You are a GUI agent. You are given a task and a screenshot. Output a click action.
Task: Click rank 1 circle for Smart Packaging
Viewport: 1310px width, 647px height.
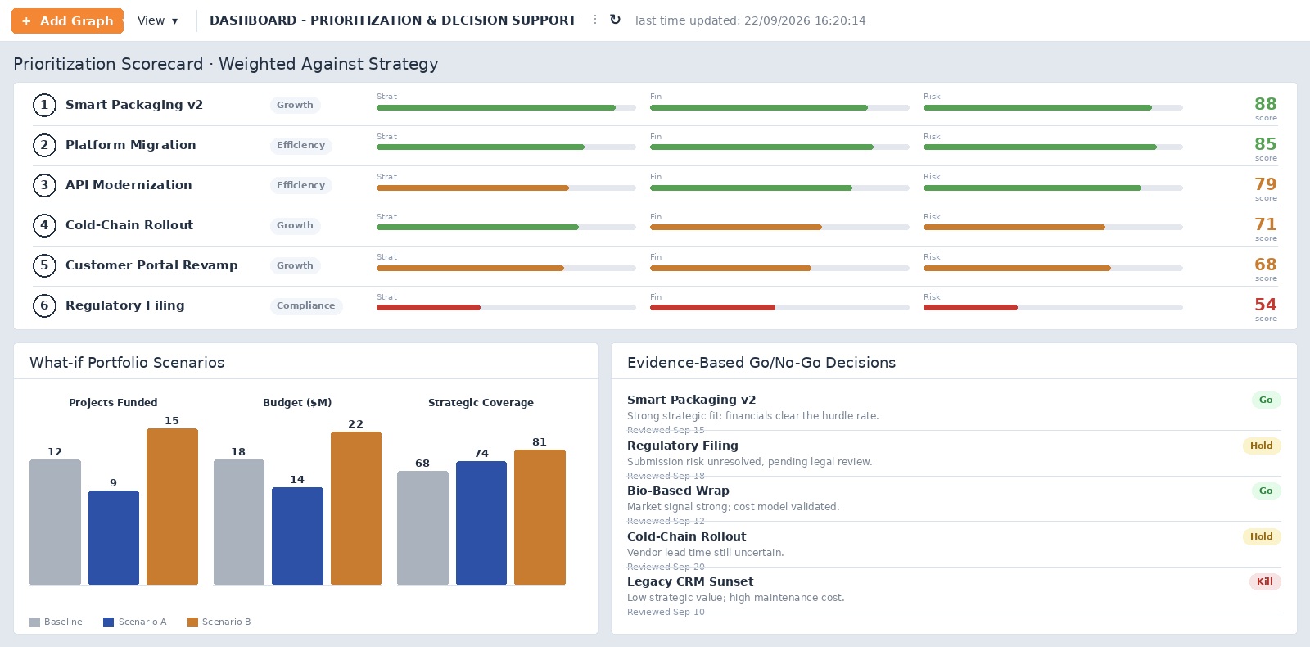tap(44, 105)
